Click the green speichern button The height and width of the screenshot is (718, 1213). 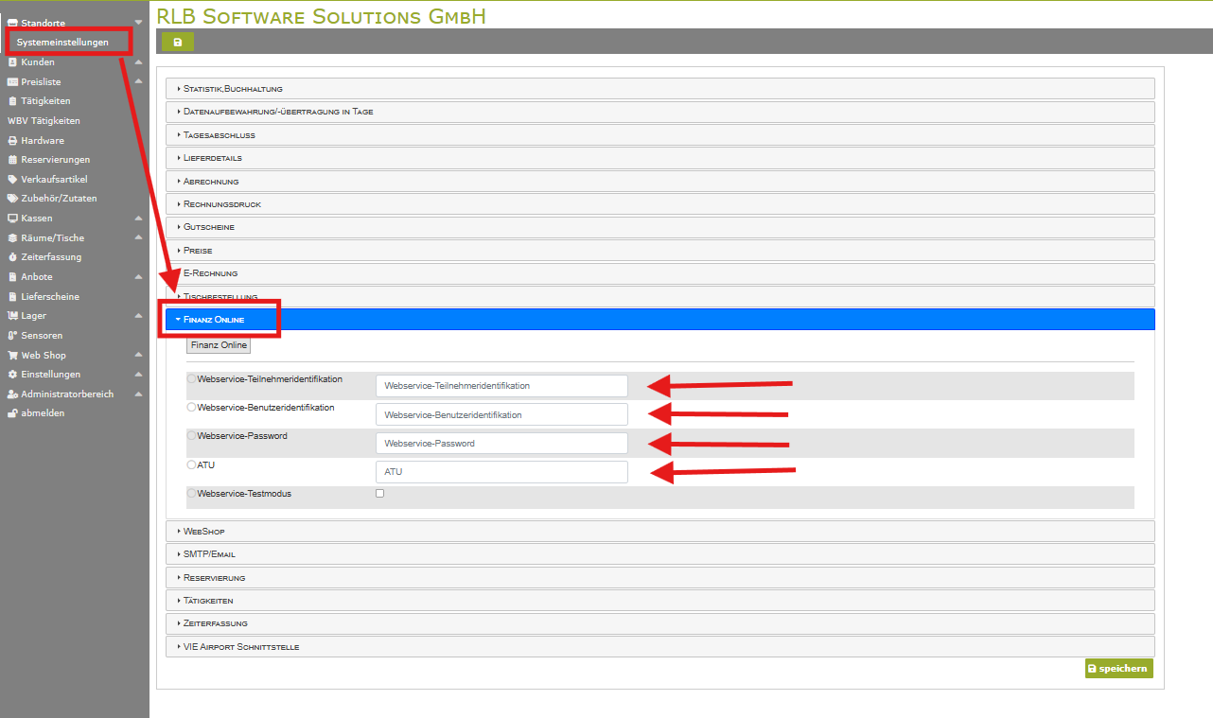[x=1119, y=669]
